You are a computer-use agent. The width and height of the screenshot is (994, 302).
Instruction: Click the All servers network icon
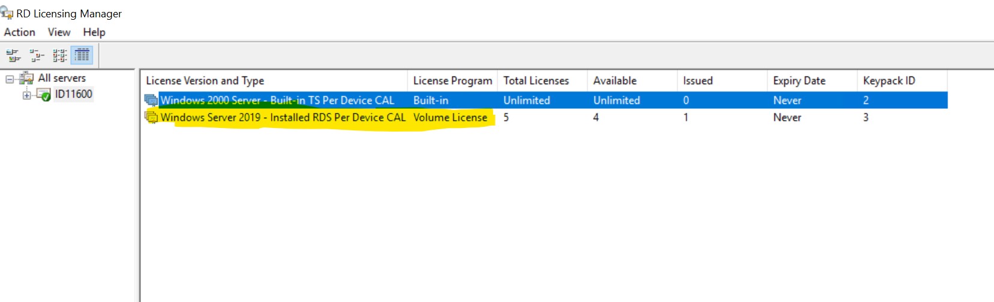pyautogui.click(x=26, y=78)
